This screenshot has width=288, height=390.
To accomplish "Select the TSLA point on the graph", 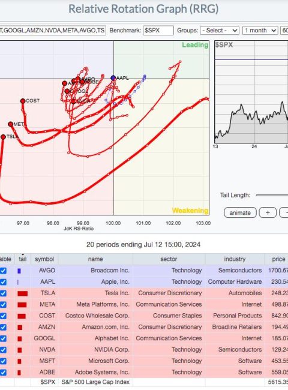I will click(x=3, y=137).
